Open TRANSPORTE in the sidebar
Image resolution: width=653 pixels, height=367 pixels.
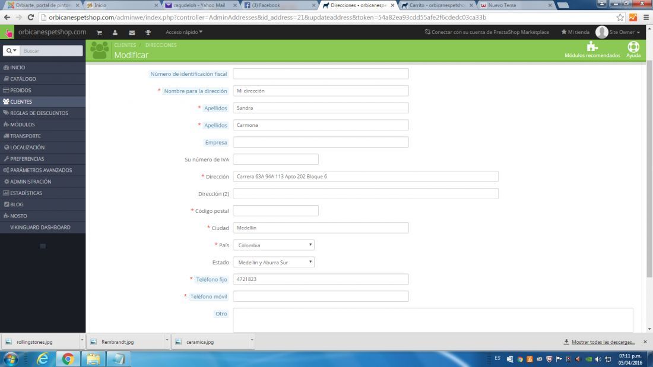43,136
